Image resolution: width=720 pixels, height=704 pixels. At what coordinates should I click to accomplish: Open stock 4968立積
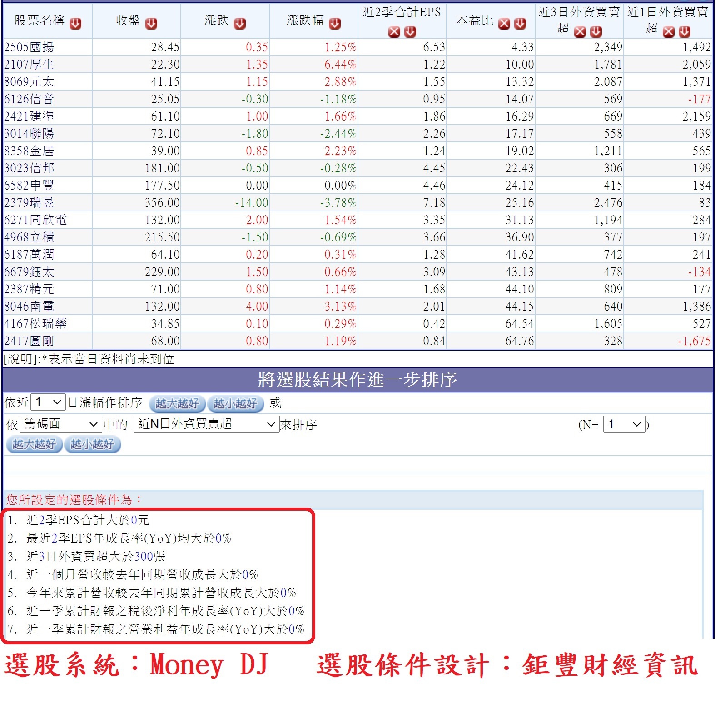29,237
